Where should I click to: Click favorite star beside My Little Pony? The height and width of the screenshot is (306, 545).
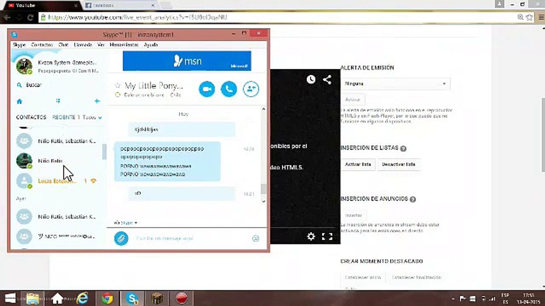click(118, 85)
